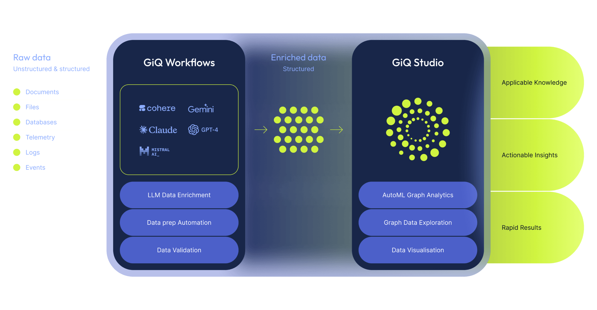This screenshot has width=597, height=310.
Task: Click the Databases list item text
Action: point(41,122)
